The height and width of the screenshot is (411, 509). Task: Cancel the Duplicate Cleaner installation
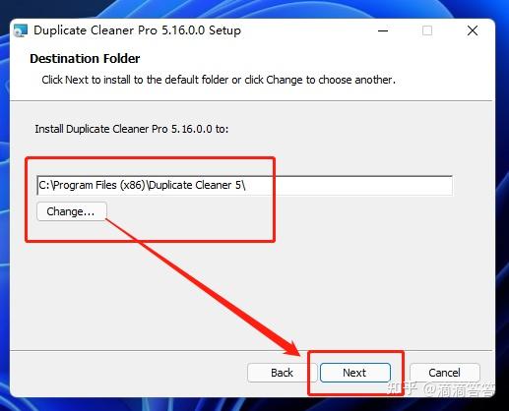[444, 373]
